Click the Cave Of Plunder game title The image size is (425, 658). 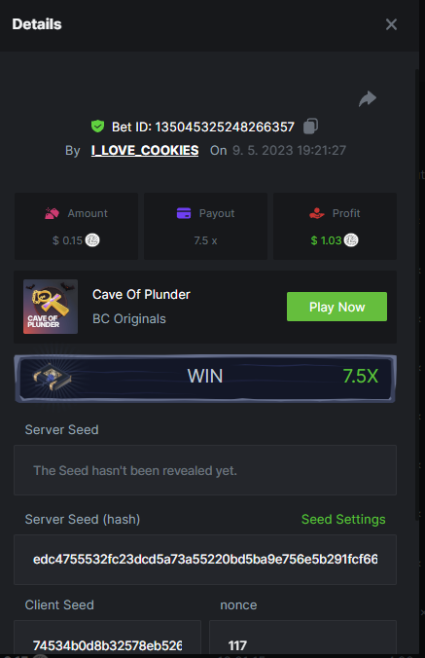[x=141, y=295]
